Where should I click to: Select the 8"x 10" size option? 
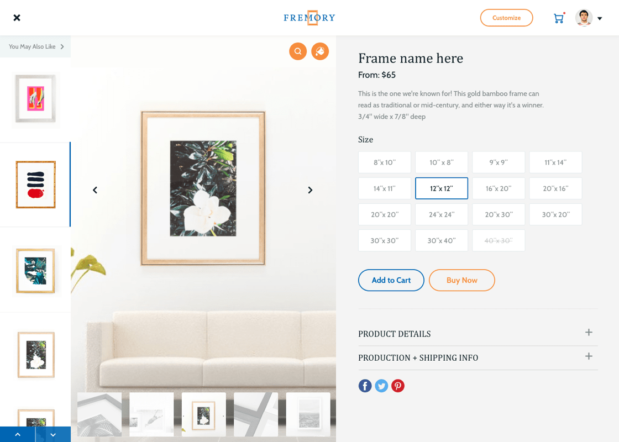click(x=385, y=162)
